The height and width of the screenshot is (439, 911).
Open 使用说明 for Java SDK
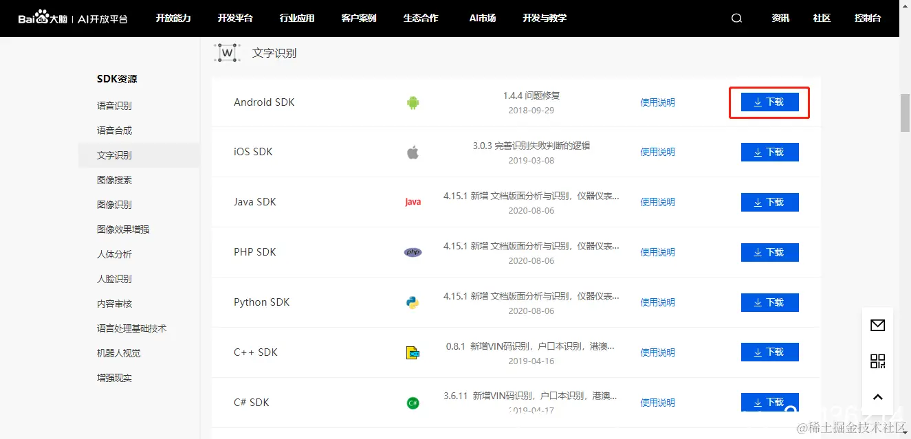click(658, 202)
